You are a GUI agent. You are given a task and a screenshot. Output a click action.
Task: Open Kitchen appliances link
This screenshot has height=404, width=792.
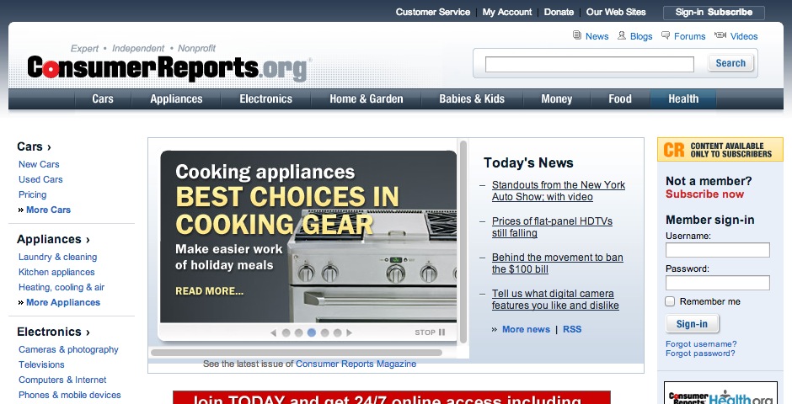pyautogui.click(x=56, y=273)
